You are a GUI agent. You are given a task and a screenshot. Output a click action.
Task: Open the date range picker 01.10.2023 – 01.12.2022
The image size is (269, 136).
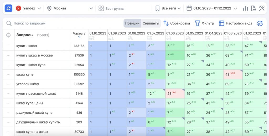212,8
